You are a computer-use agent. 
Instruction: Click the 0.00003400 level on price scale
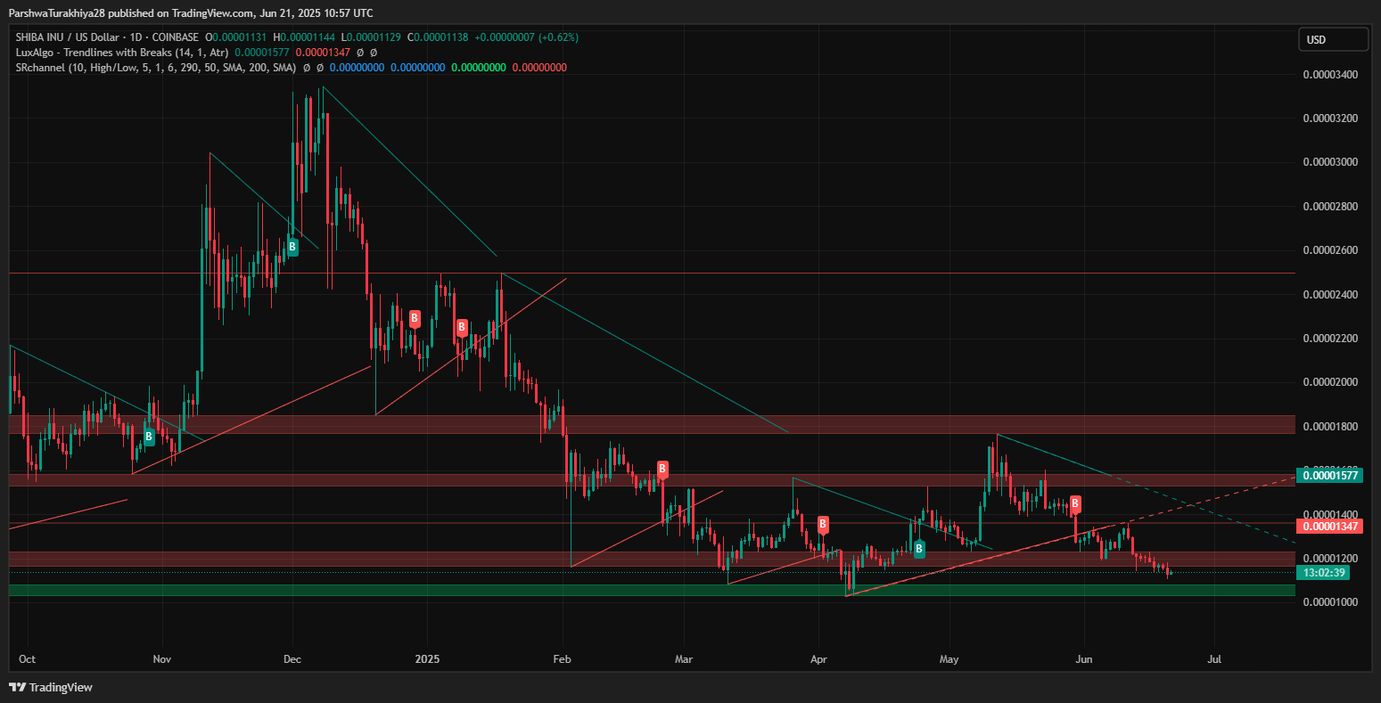(1330, 74)
